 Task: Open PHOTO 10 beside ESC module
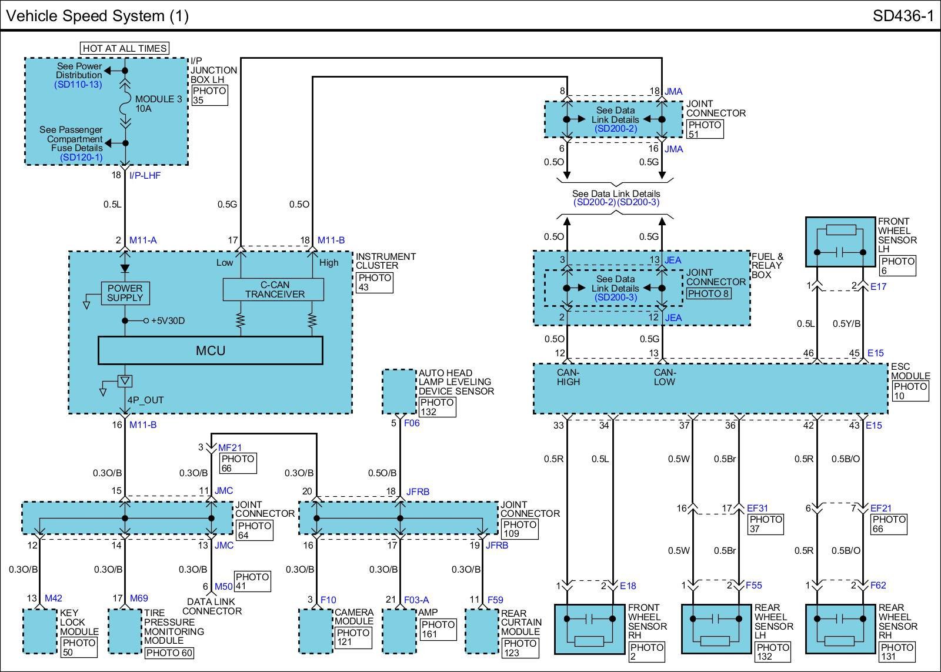click(x=910, y=391)
